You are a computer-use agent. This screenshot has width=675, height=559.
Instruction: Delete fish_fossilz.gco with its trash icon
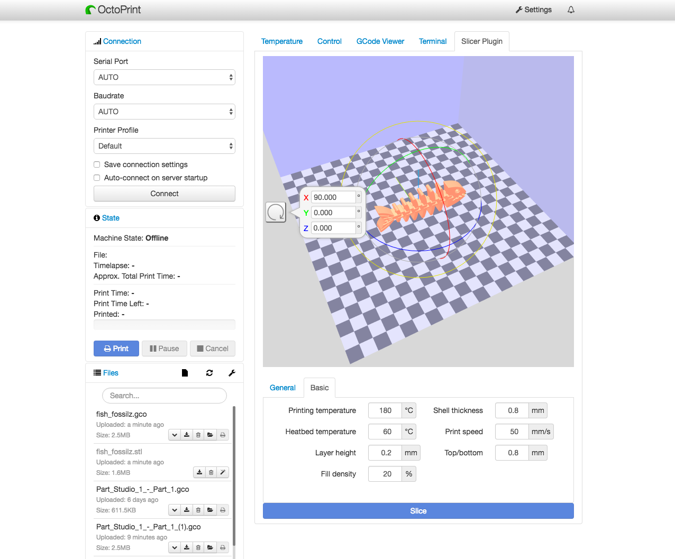198,435
